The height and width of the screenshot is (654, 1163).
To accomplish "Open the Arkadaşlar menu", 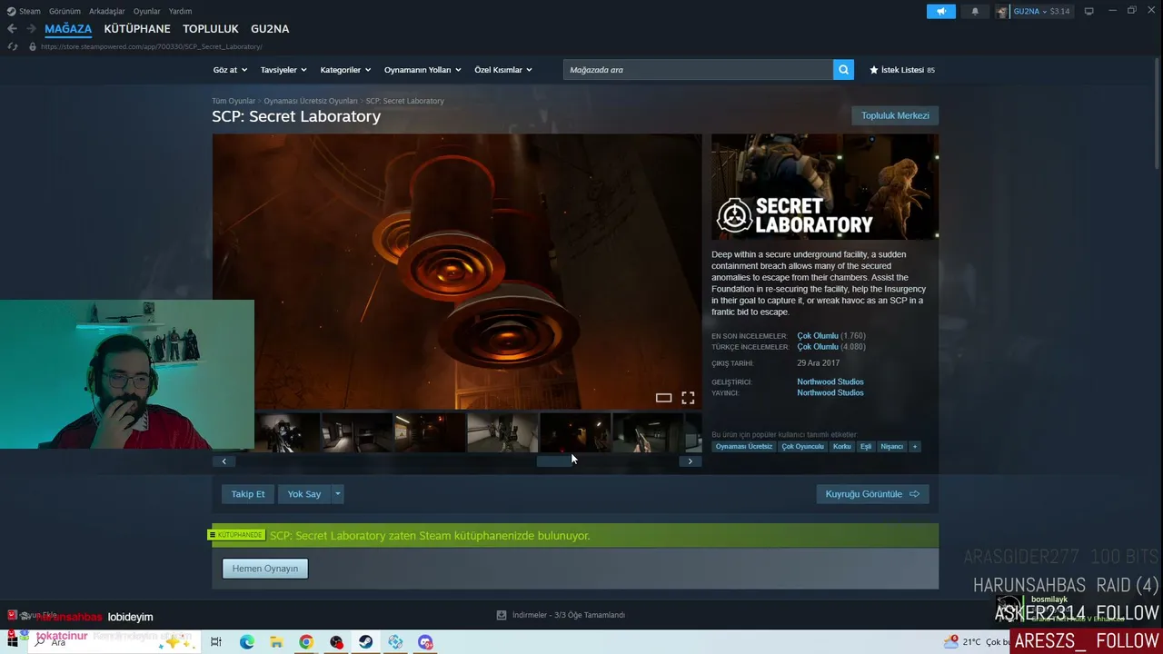I will 107,11.
